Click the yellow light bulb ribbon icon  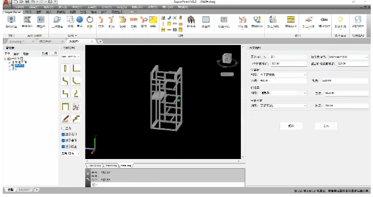[x=340, y=19]
